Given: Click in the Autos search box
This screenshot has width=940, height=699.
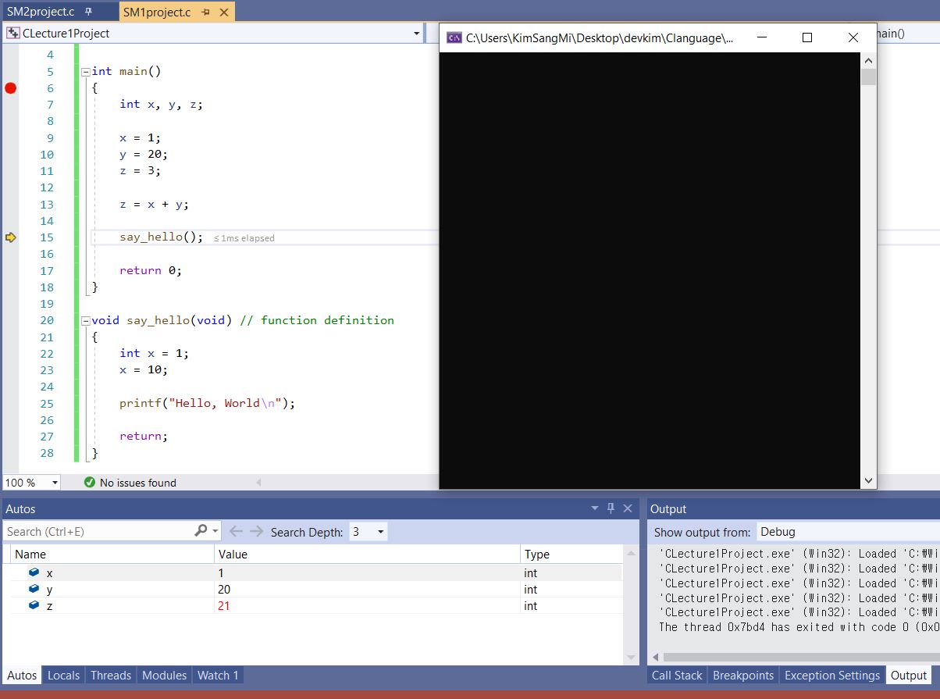Looking at the screenshot, I should point(98,531).
